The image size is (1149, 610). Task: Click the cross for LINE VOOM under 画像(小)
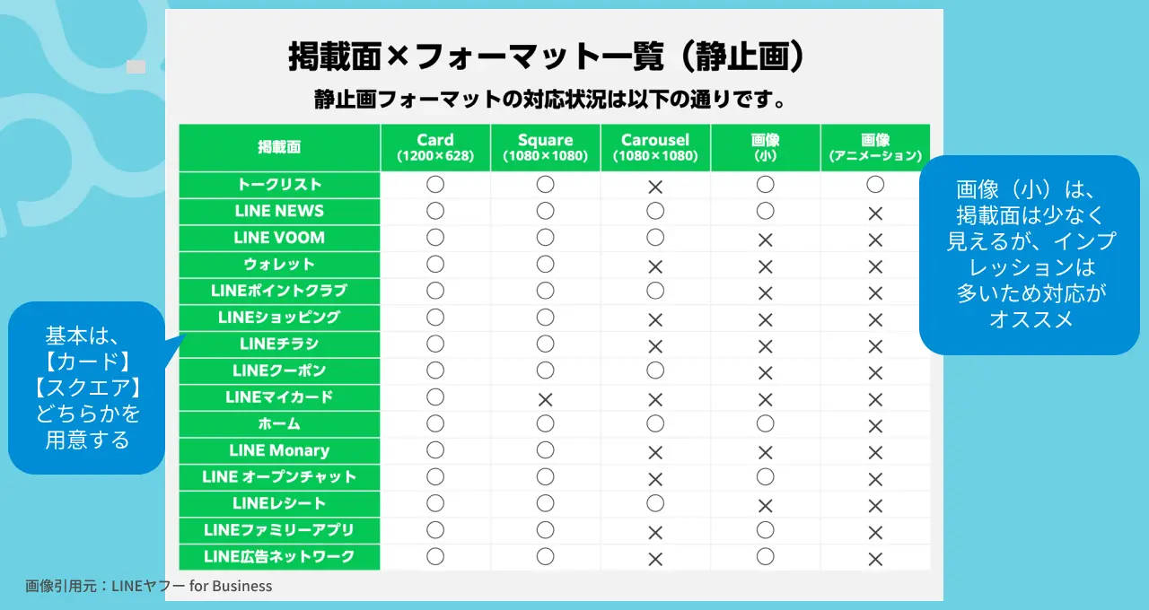click(x=765, y=240)
